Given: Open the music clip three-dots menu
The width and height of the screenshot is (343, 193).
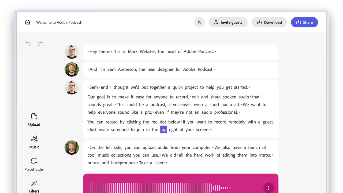Looking at the screenshot, I should (x=269, y=188).
